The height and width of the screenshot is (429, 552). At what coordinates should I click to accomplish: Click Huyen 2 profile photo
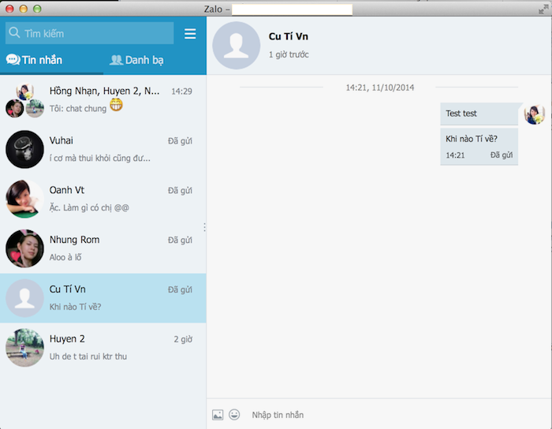pyautogui.click(x=24, y=348)
